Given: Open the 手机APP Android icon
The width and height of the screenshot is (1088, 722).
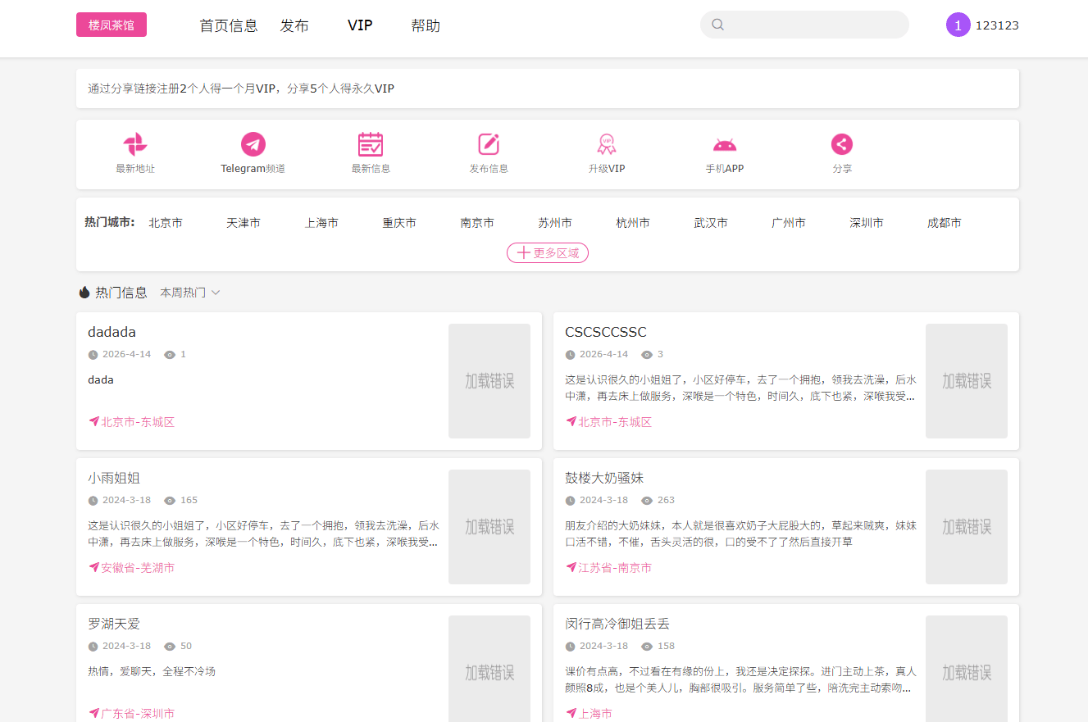Looking at the screenshot, I should pos(725,145).
